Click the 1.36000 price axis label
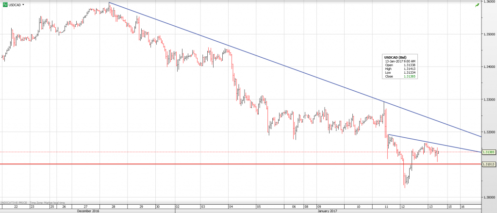This screenshot has height=213, width=497. click(488, 2)
